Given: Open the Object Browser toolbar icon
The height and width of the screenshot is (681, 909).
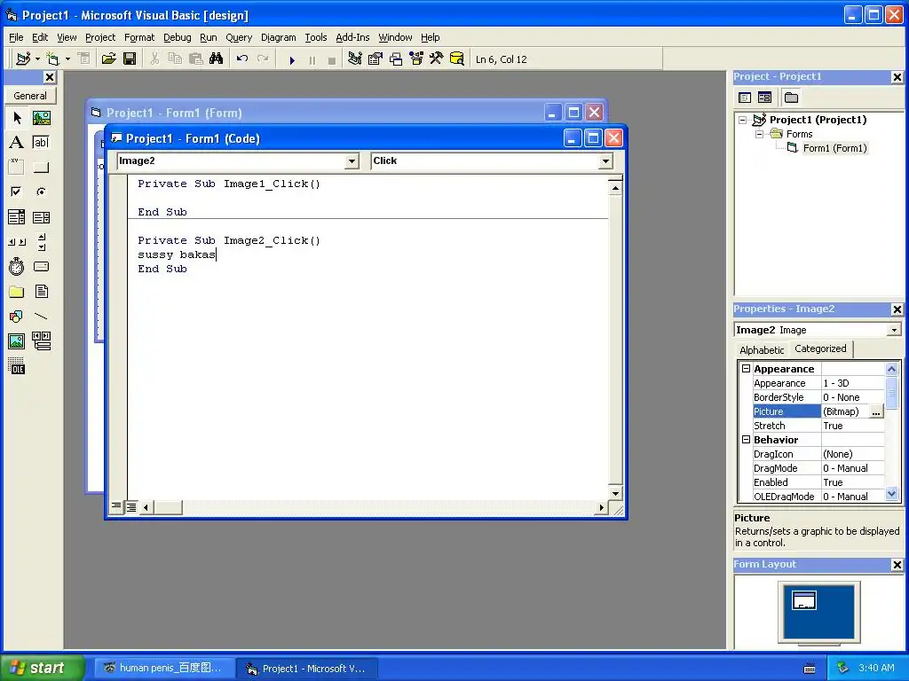Looking at the screenshot, I should [x=416, y=59].
